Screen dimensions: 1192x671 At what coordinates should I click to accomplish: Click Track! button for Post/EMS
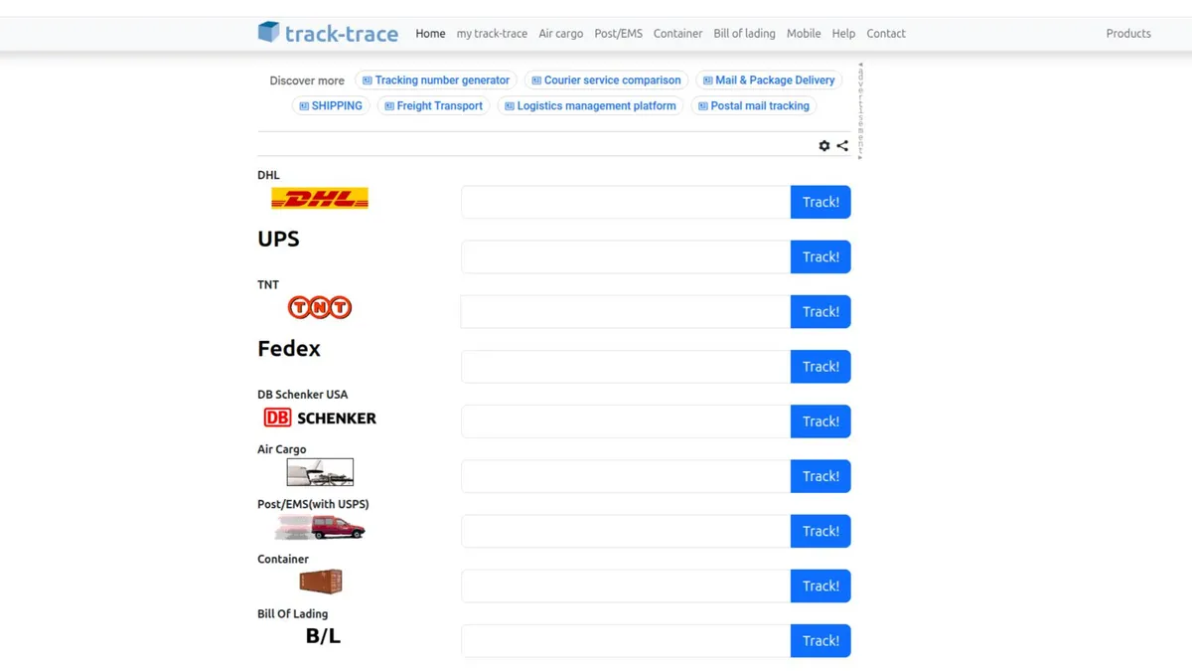(x=820, y=531)
